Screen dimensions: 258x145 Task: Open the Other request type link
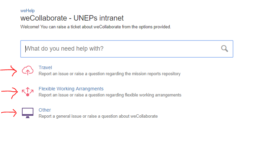pyautogui.click(x=45, y=110)
